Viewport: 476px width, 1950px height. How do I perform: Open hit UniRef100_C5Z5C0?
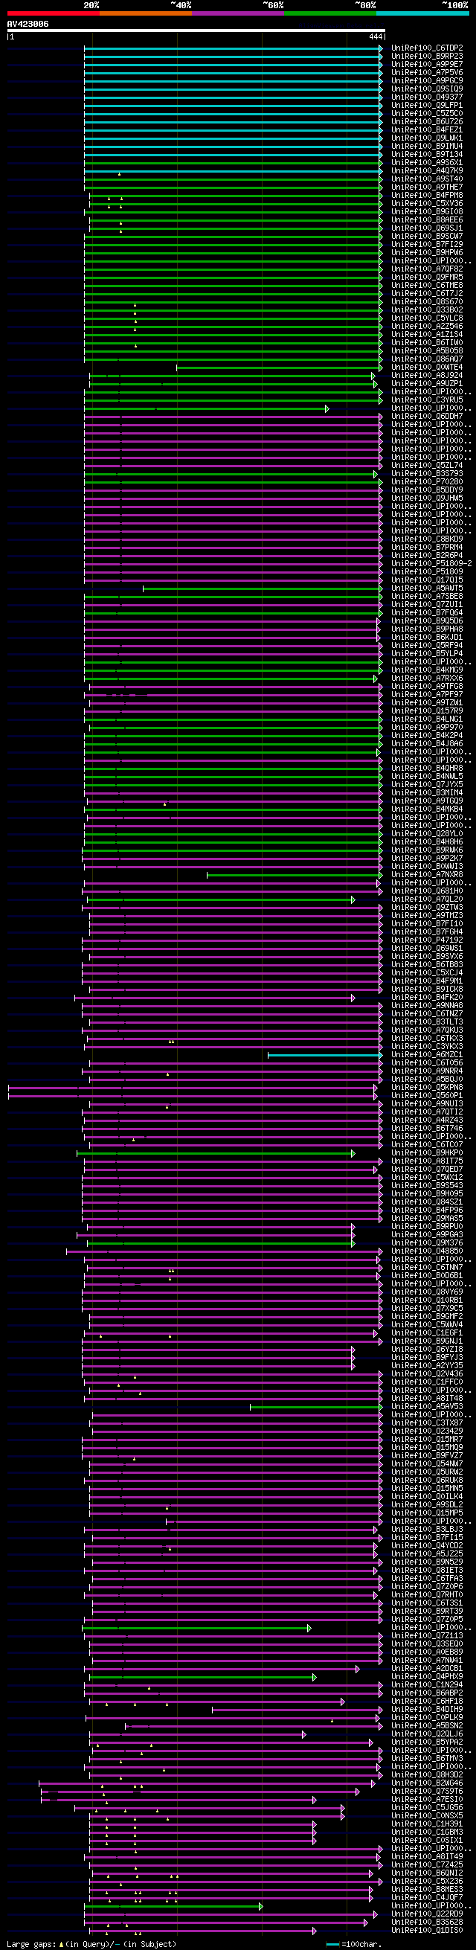coord(427,115)
